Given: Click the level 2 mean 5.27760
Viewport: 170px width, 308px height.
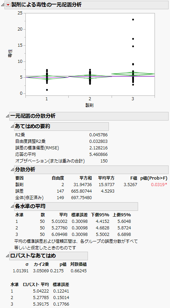Looking at the screenshot, I should [x=59, y=228].
